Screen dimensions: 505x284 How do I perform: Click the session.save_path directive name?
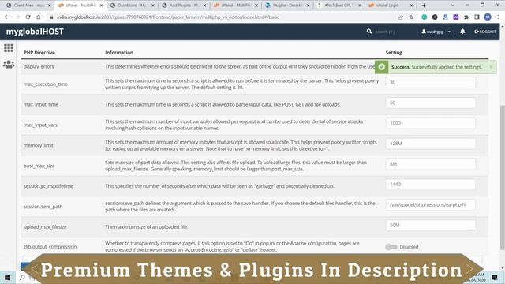click(43, 207)
